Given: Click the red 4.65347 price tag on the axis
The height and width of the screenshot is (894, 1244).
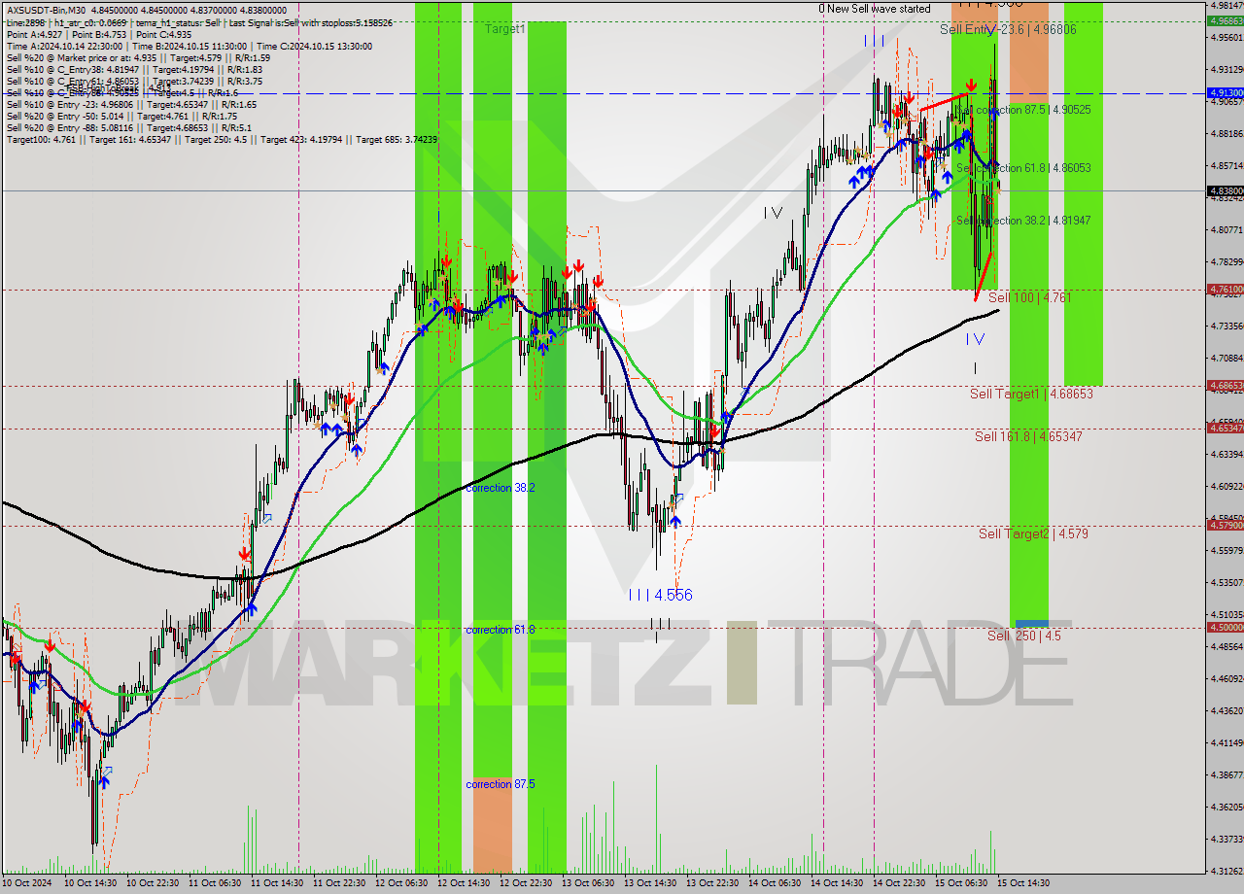Looking at the screenshot, I should [1225, 428].
